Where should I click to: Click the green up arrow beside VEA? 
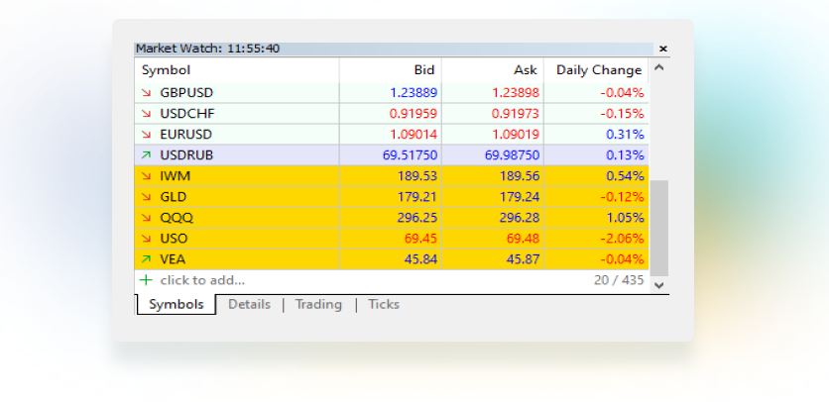click(147, 259)
